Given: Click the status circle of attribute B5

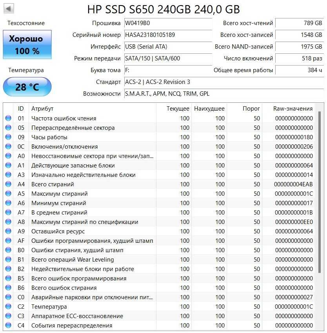Looking at the screenshot, I should click(x=8, y=278).
